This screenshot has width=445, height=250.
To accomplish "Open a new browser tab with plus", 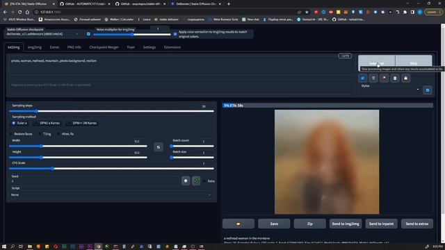I will [x=229, y=4].
